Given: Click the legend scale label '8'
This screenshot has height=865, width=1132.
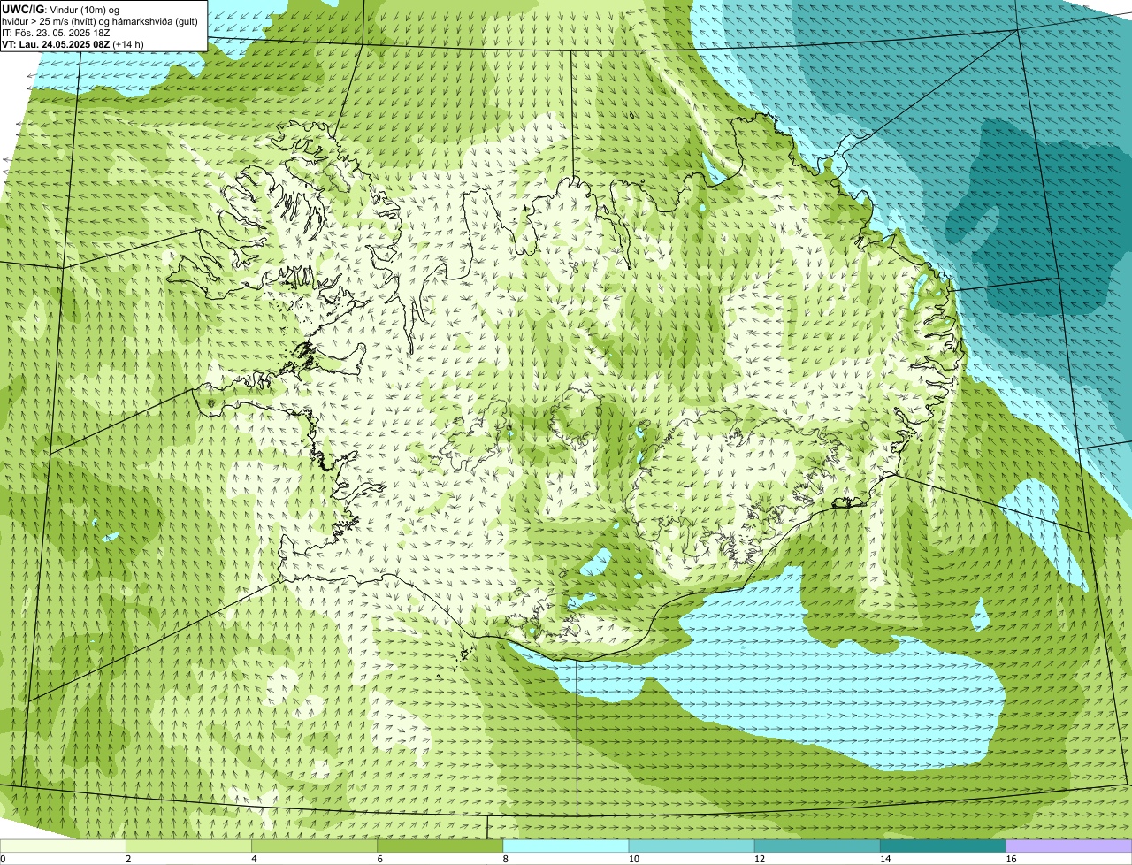Looking at the screenshot, I should pos(506,859).
